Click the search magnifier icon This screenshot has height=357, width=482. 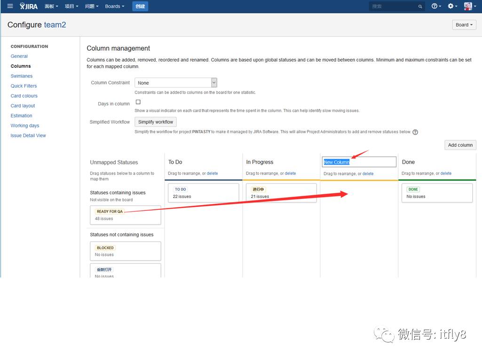(420, 7)
